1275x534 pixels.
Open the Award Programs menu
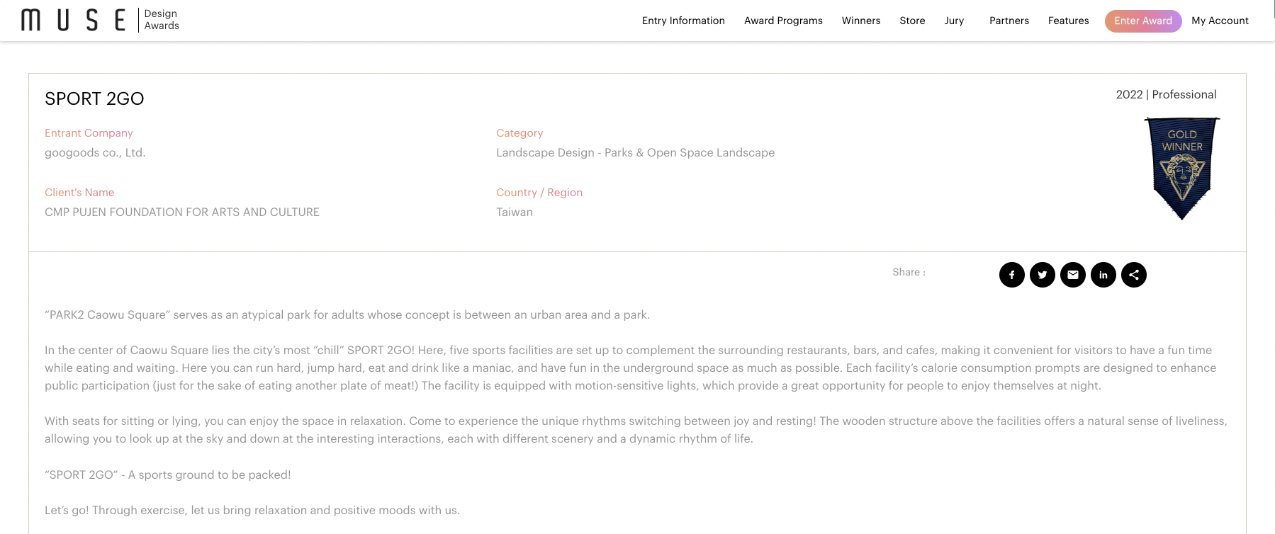pyautogui.click(x=783, y=21)
